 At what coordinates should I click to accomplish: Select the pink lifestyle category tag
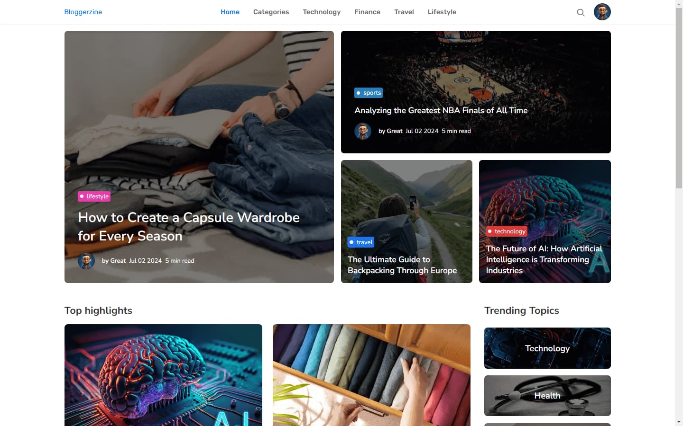pyautogui.click(x=94, y=196)
